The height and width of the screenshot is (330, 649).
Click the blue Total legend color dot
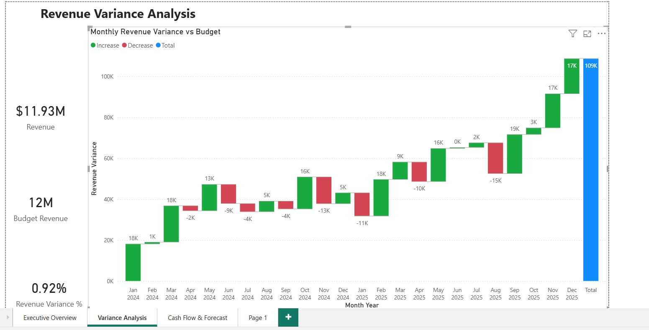158,45
